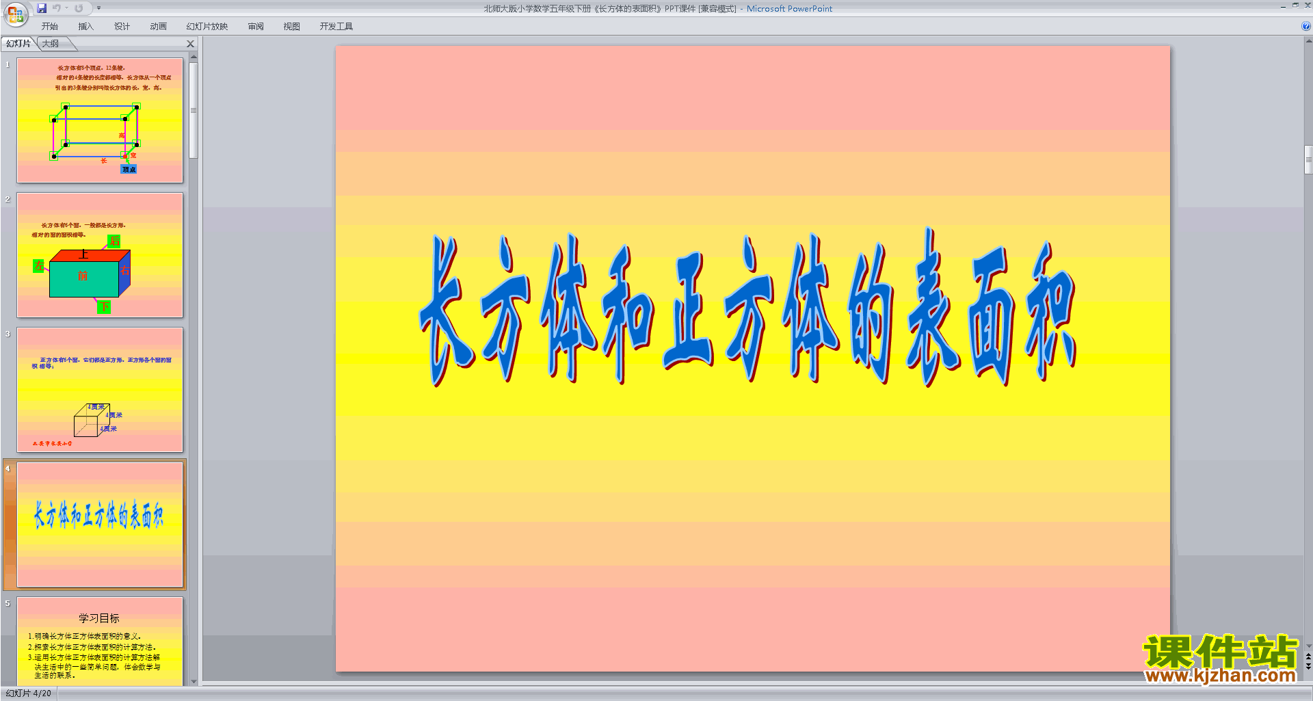This screenshot has height=701, width=1313.
Task: Click thumbnail pane scroll up arrow
Action: click(x=194, y=57)
